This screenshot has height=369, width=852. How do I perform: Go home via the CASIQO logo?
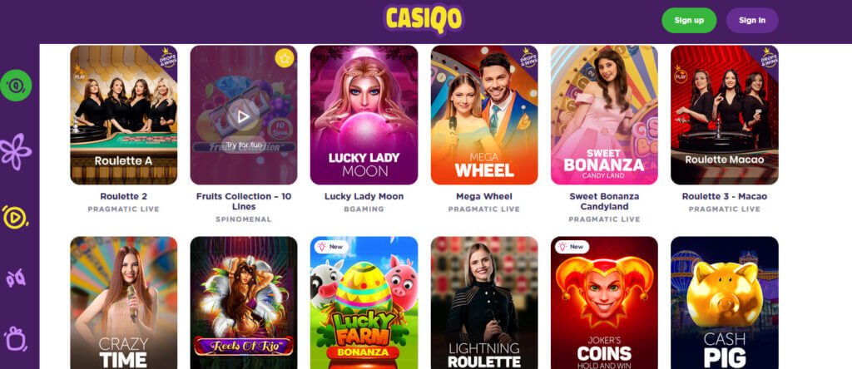coord(424,19)
